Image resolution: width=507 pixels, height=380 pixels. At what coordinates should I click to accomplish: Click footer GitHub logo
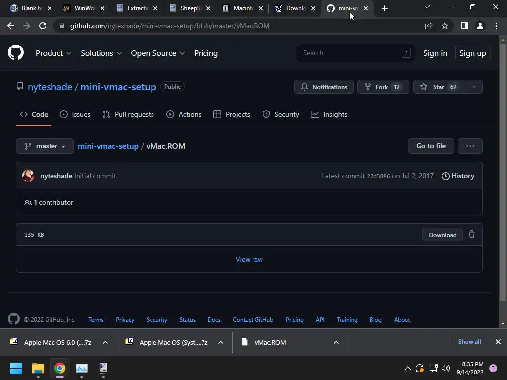pos(13,319)
